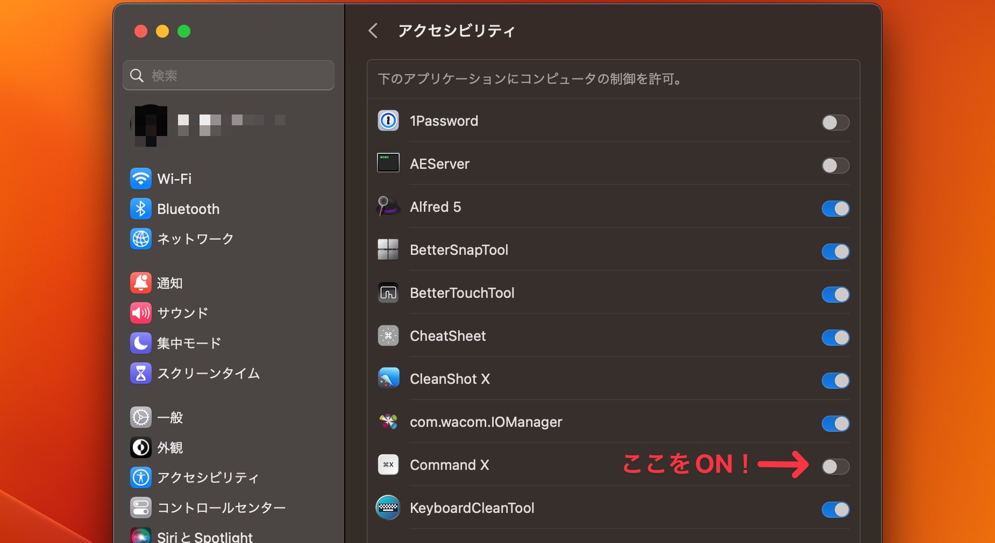Screen dimensions: 995x543
Task: Click the Alfred 5 app icon
Action: 388,207
